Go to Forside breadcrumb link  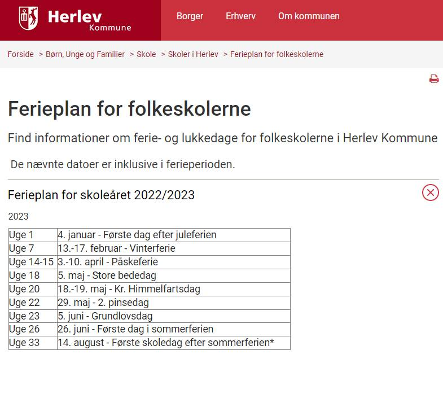click(x=21, y=54)
